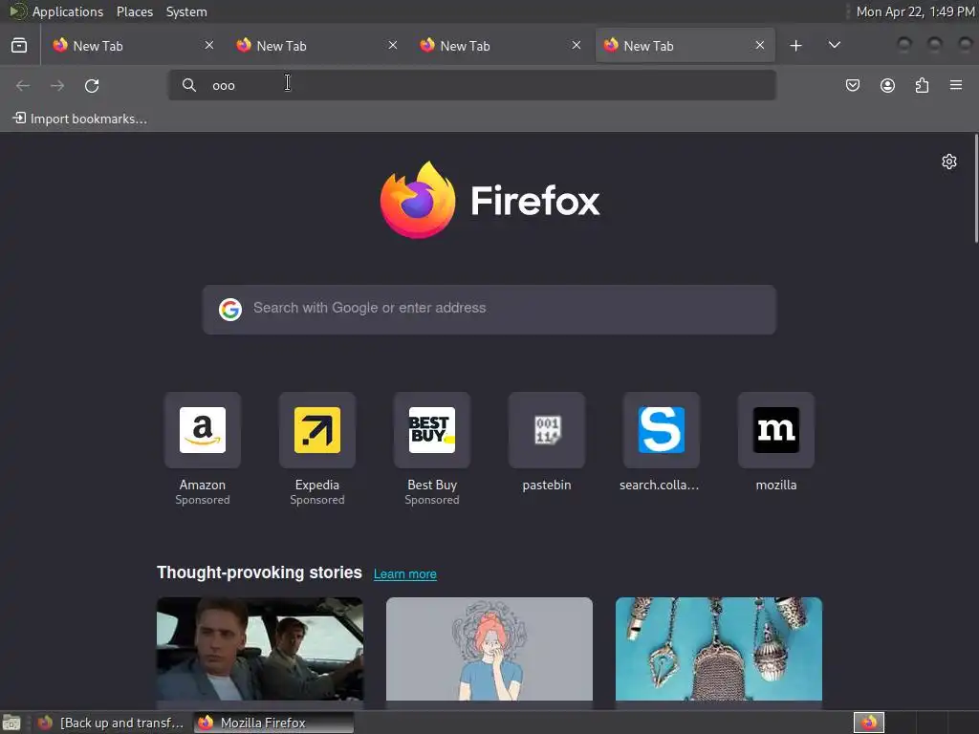The width and height of the screenshot is (979, 734).
Task: Open the System menu
Action: coord(186,11)
